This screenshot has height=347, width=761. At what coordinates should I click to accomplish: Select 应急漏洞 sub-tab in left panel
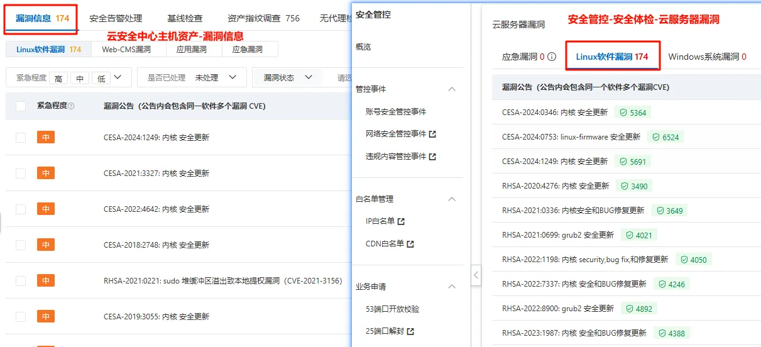coord(247,49)
